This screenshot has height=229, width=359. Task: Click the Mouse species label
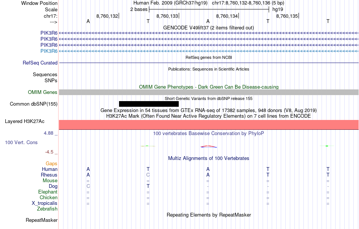(50, 181)
